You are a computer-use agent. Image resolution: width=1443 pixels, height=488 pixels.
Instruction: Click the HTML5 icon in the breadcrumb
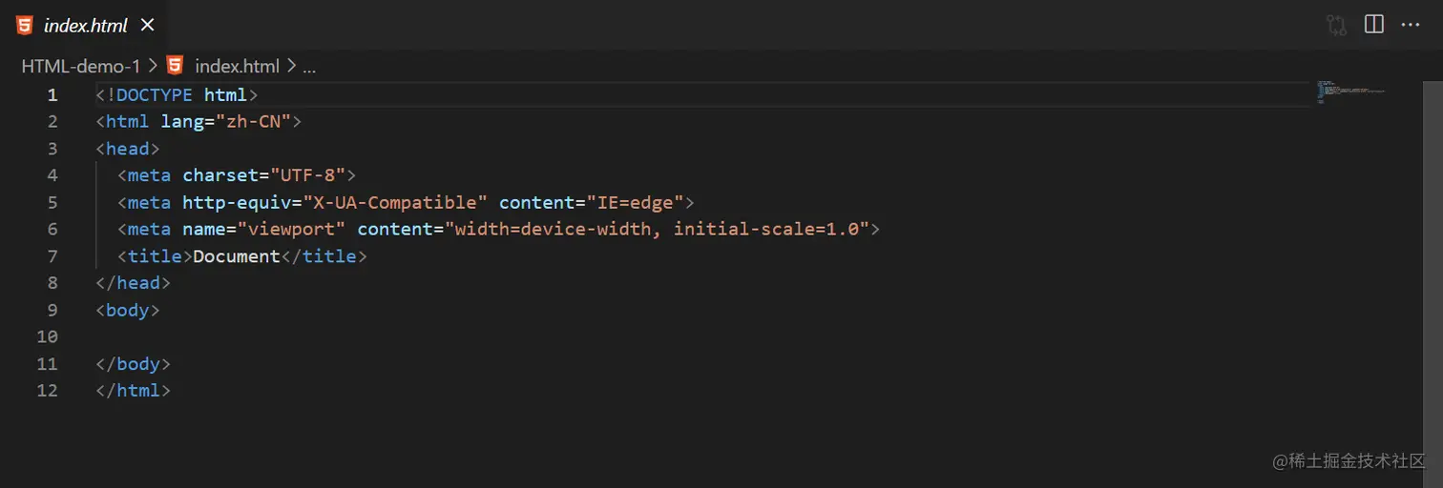[175, 66]
